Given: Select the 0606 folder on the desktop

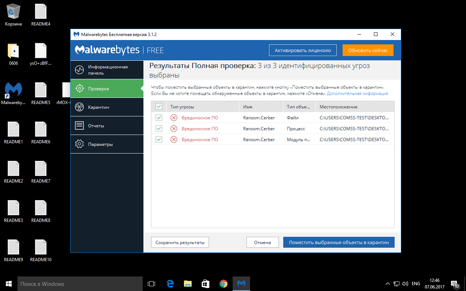Looking at the screenshot, I should 13,54.
